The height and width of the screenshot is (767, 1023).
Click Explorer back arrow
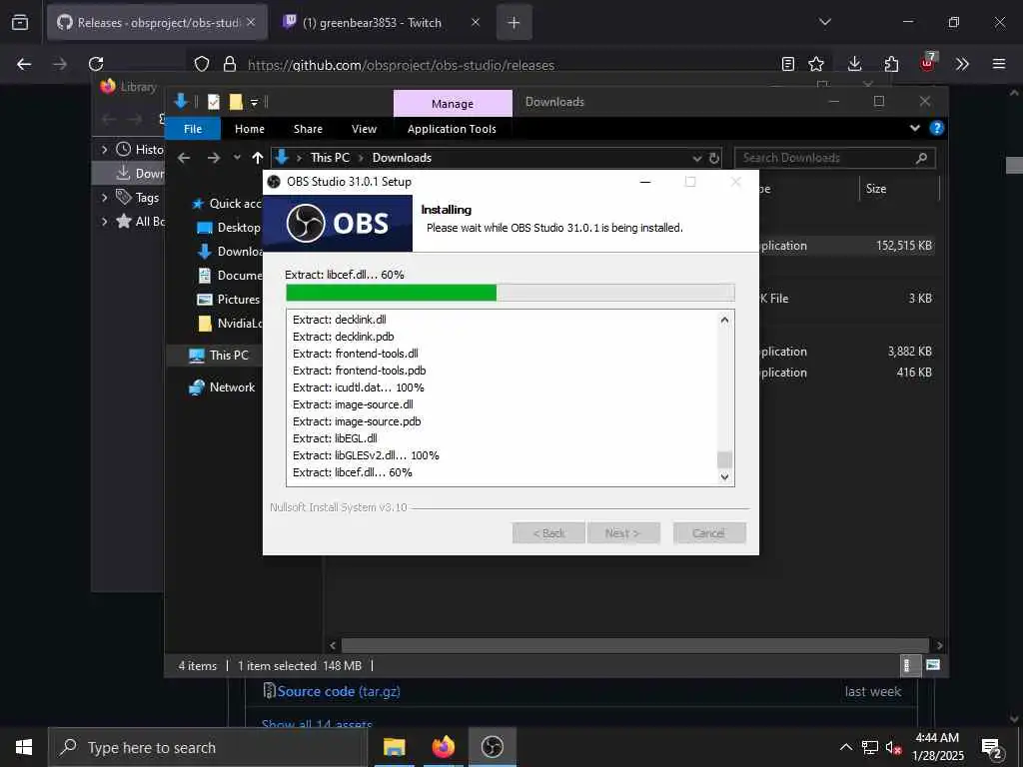184,158
